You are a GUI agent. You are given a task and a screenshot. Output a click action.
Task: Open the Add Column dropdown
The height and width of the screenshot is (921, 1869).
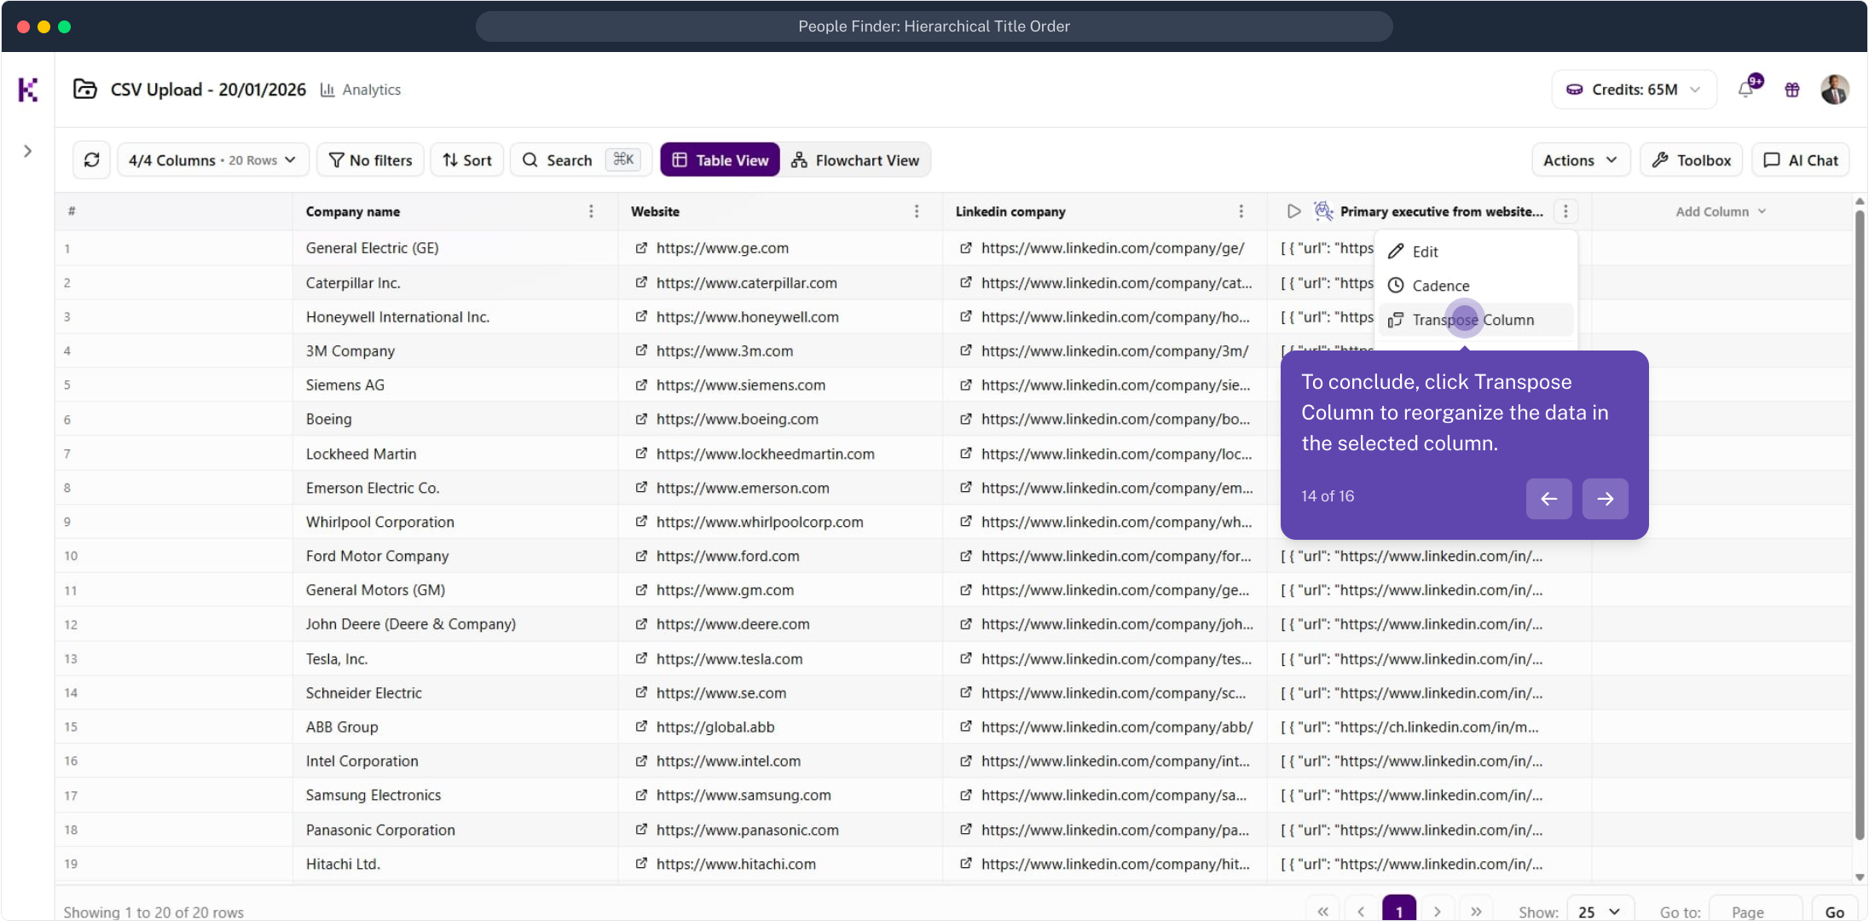pyautogui.click(x=1721, y=211)
